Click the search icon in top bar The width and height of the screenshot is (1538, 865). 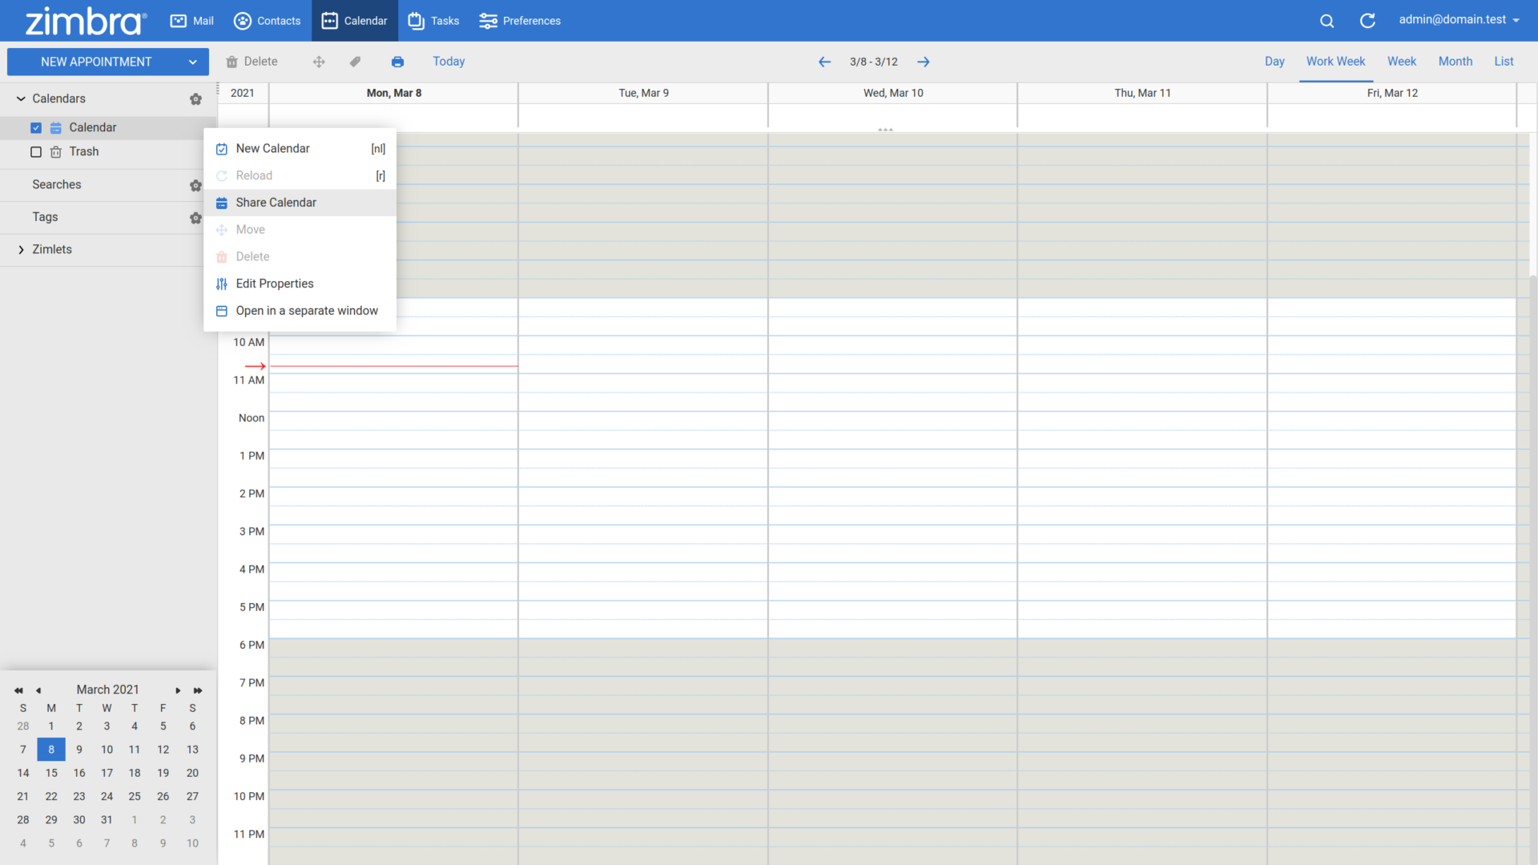(1327, 20)
